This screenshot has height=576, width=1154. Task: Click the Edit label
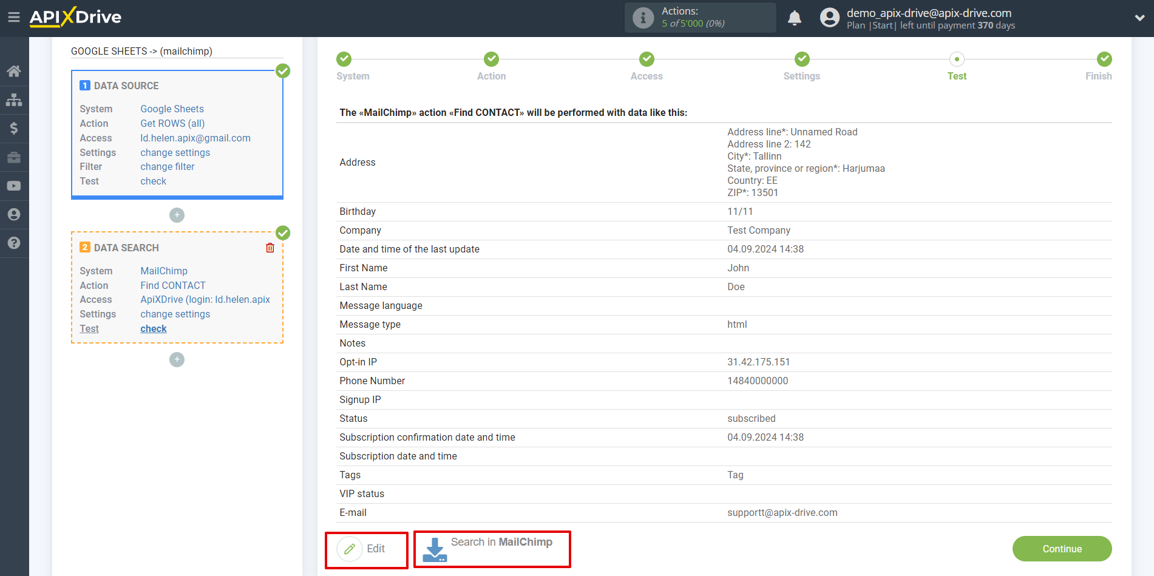click(x=376, y=549)
